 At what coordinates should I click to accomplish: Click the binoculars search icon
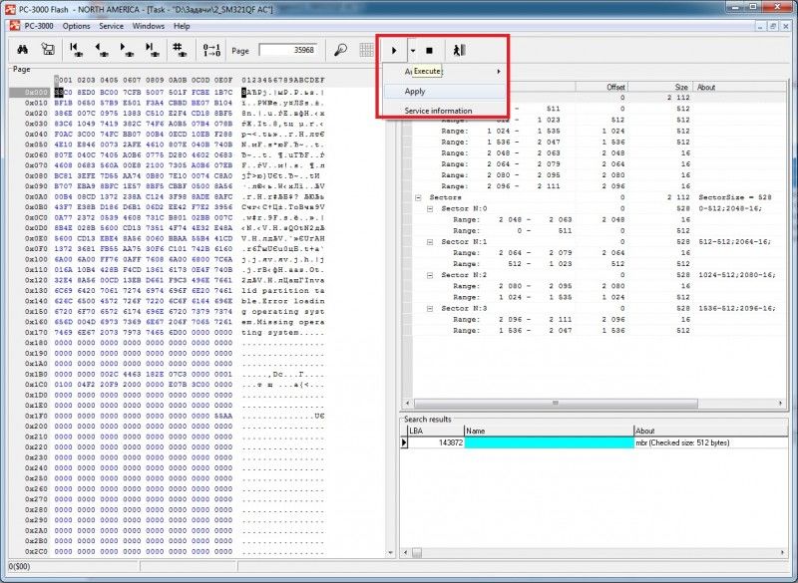(22, 49)
